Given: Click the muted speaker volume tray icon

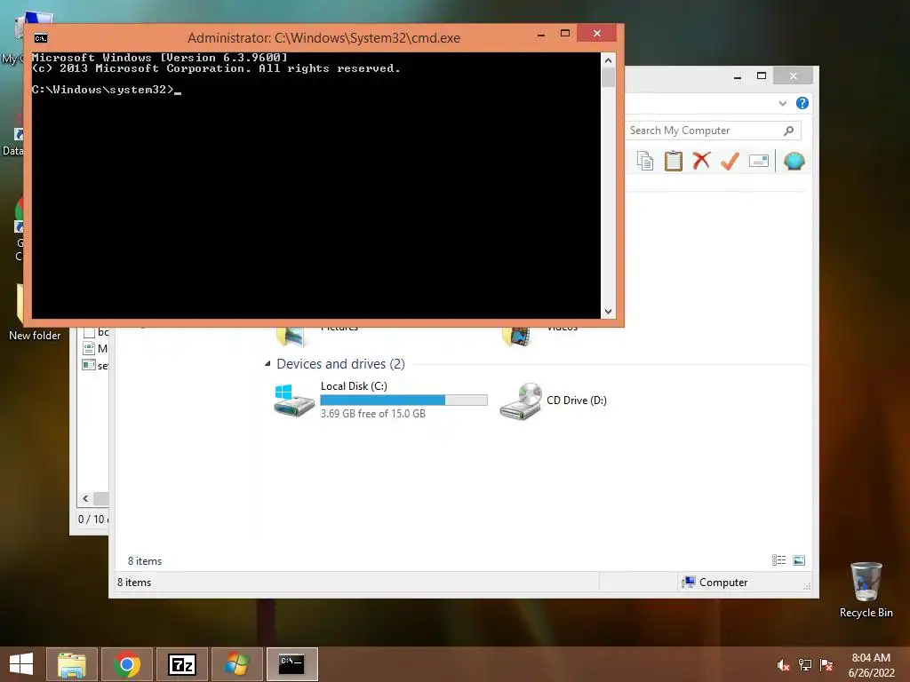Looking at the screenshot, I should coord(784,665).
